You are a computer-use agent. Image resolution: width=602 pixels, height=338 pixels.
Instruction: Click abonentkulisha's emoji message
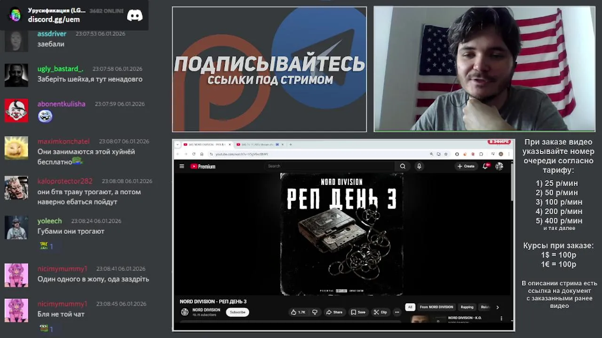tap(45, 116)
